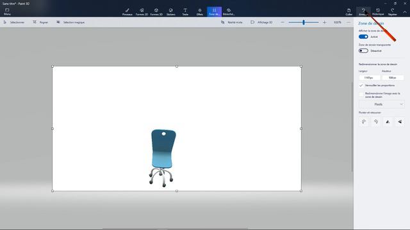Open the Menu button

pos(7,11)
